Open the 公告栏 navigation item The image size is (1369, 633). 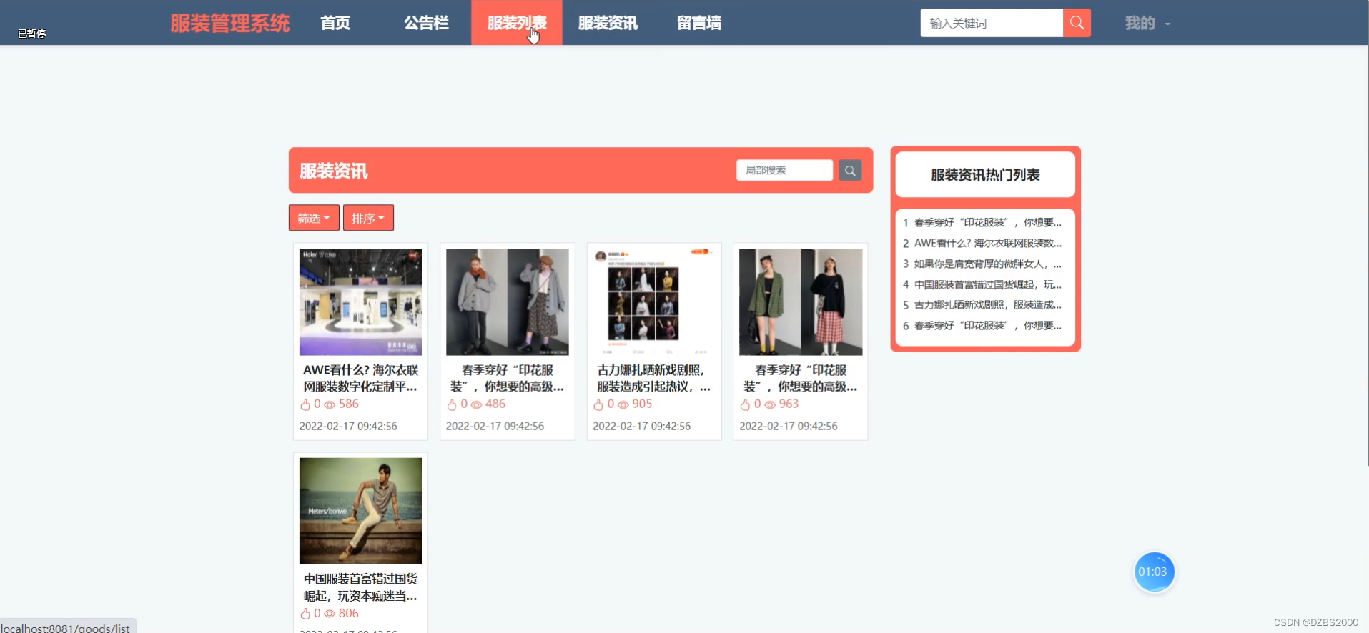(426, 23)
